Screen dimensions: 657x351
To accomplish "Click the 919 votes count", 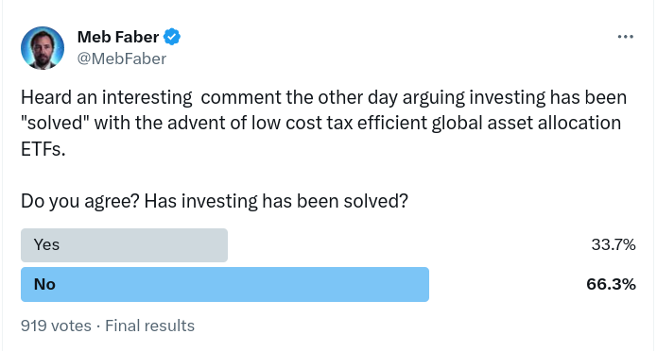I will 56,326.
